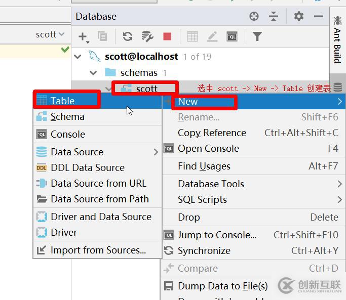The height and width of the screenshot is (300, 346).
Task: Click the scroll-from-editor target icon
Action: tap(254, 16)
